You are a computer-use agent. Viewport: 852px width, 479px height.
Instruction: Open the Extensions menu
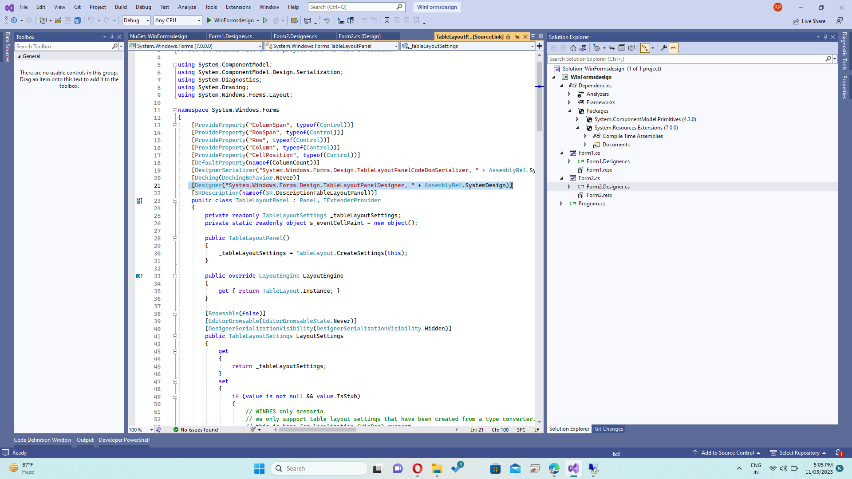[238, 7]
